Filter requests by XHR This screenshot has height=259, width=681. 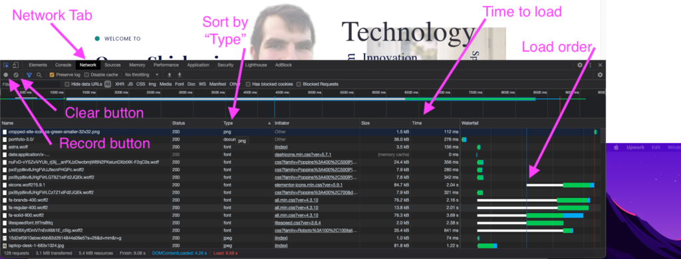tap(120, 85)
